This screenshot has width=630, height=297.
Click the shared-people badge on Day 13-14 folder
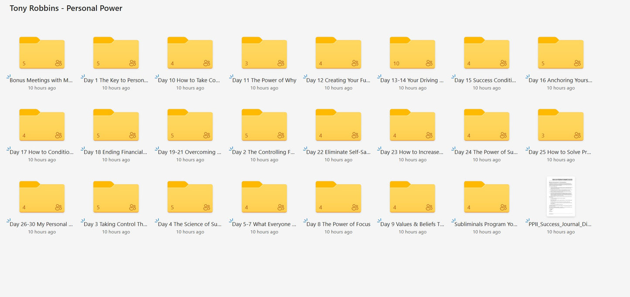pos(429,63)
